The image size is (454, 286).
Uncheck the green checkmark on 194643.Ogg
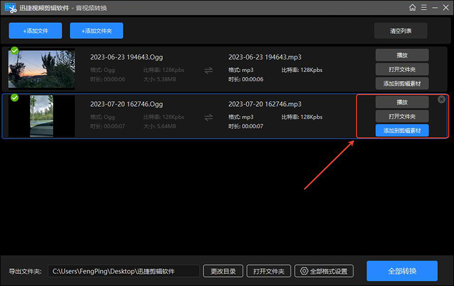click(x=15, y=51)
